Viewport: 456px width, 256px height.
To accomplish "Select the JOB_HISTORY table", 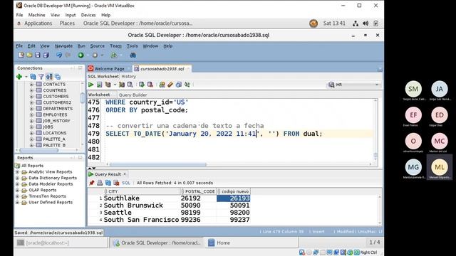I will tap(56, 121).
